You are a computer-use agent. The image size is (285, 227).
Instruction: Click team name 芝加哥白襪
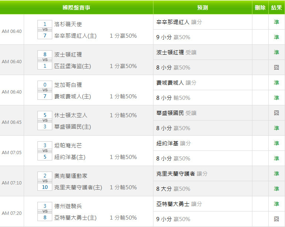coord(68,85)
